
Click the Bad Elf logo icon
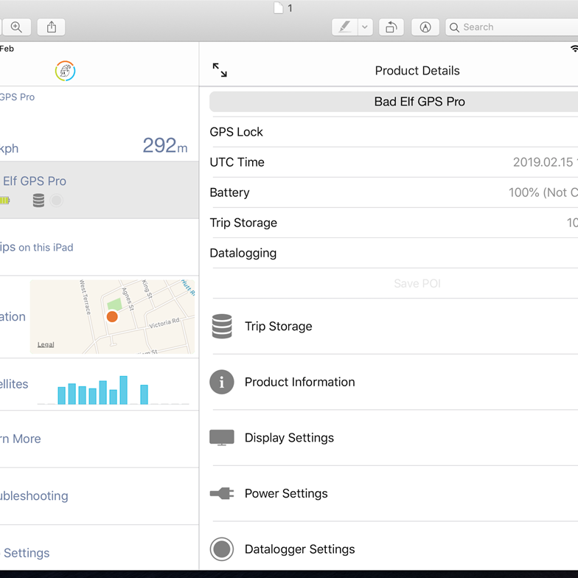click(65, 71)
